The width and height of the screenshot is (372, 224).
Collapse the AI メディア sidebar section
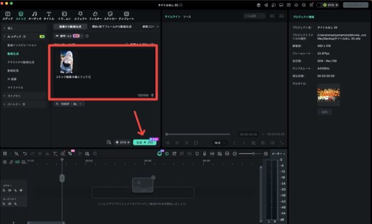[24, 37]
